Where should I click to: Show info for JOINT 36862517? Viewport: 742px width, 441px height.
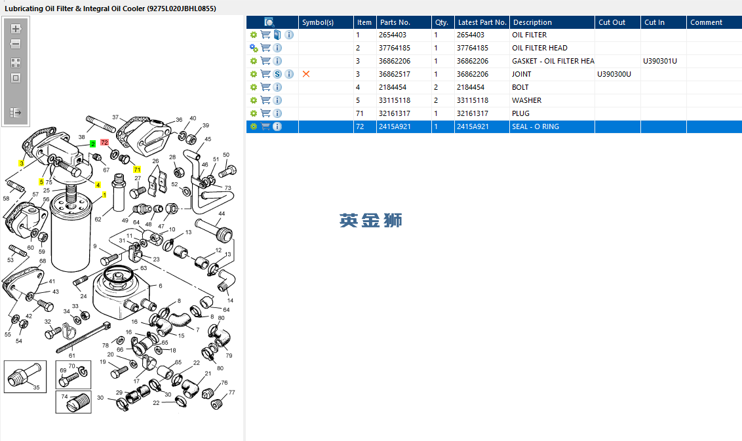[289, 74]
